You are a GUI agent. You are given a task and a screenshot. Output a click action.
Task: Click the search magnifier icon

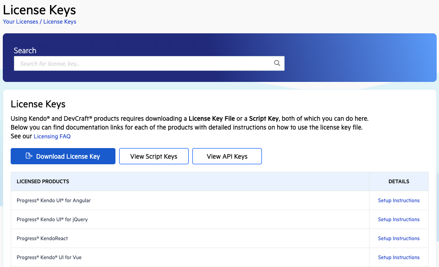point(277,63)
